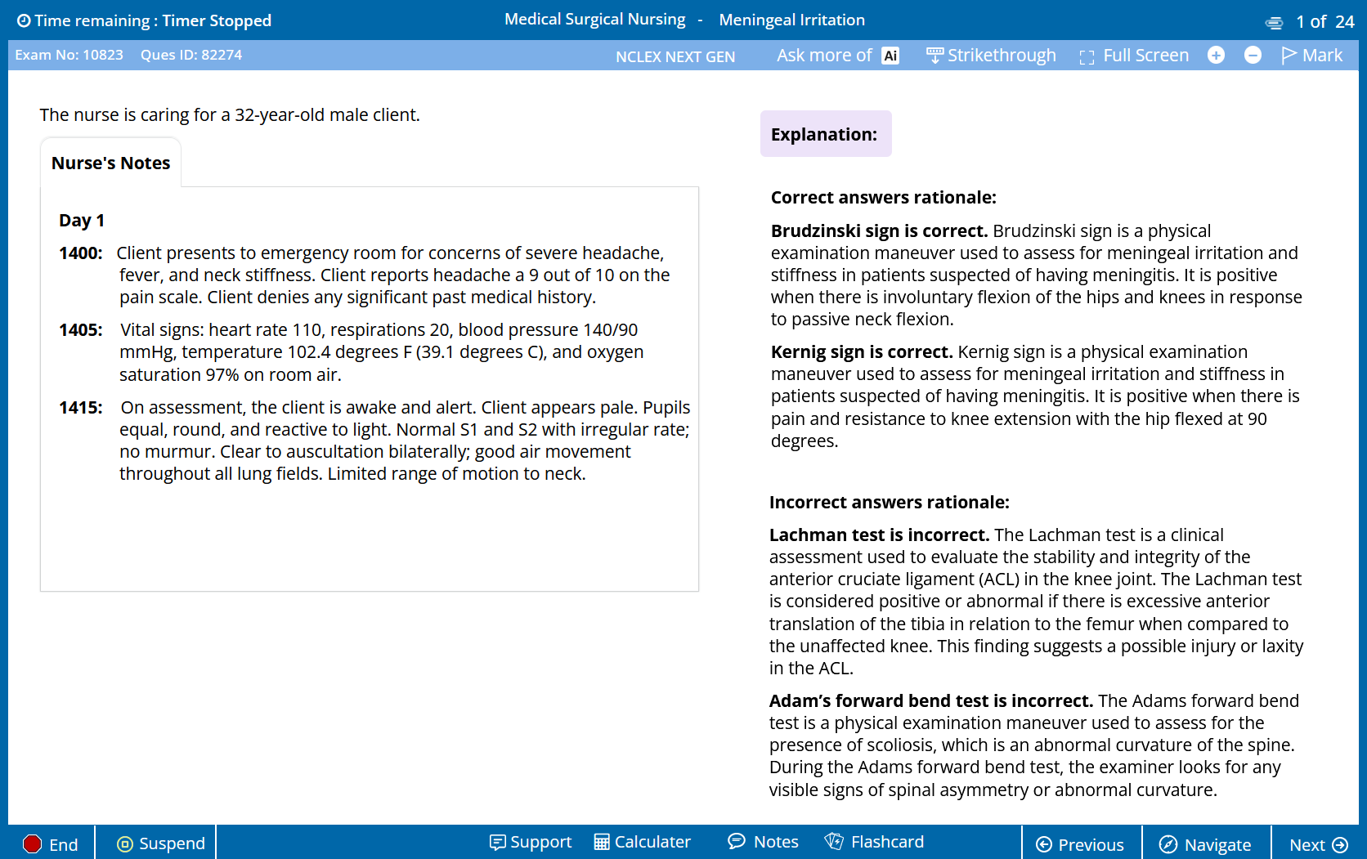The height and width of the screenshot is (859, 1367).
Task: Click Ask more of label
Action: tap(824, 56)
